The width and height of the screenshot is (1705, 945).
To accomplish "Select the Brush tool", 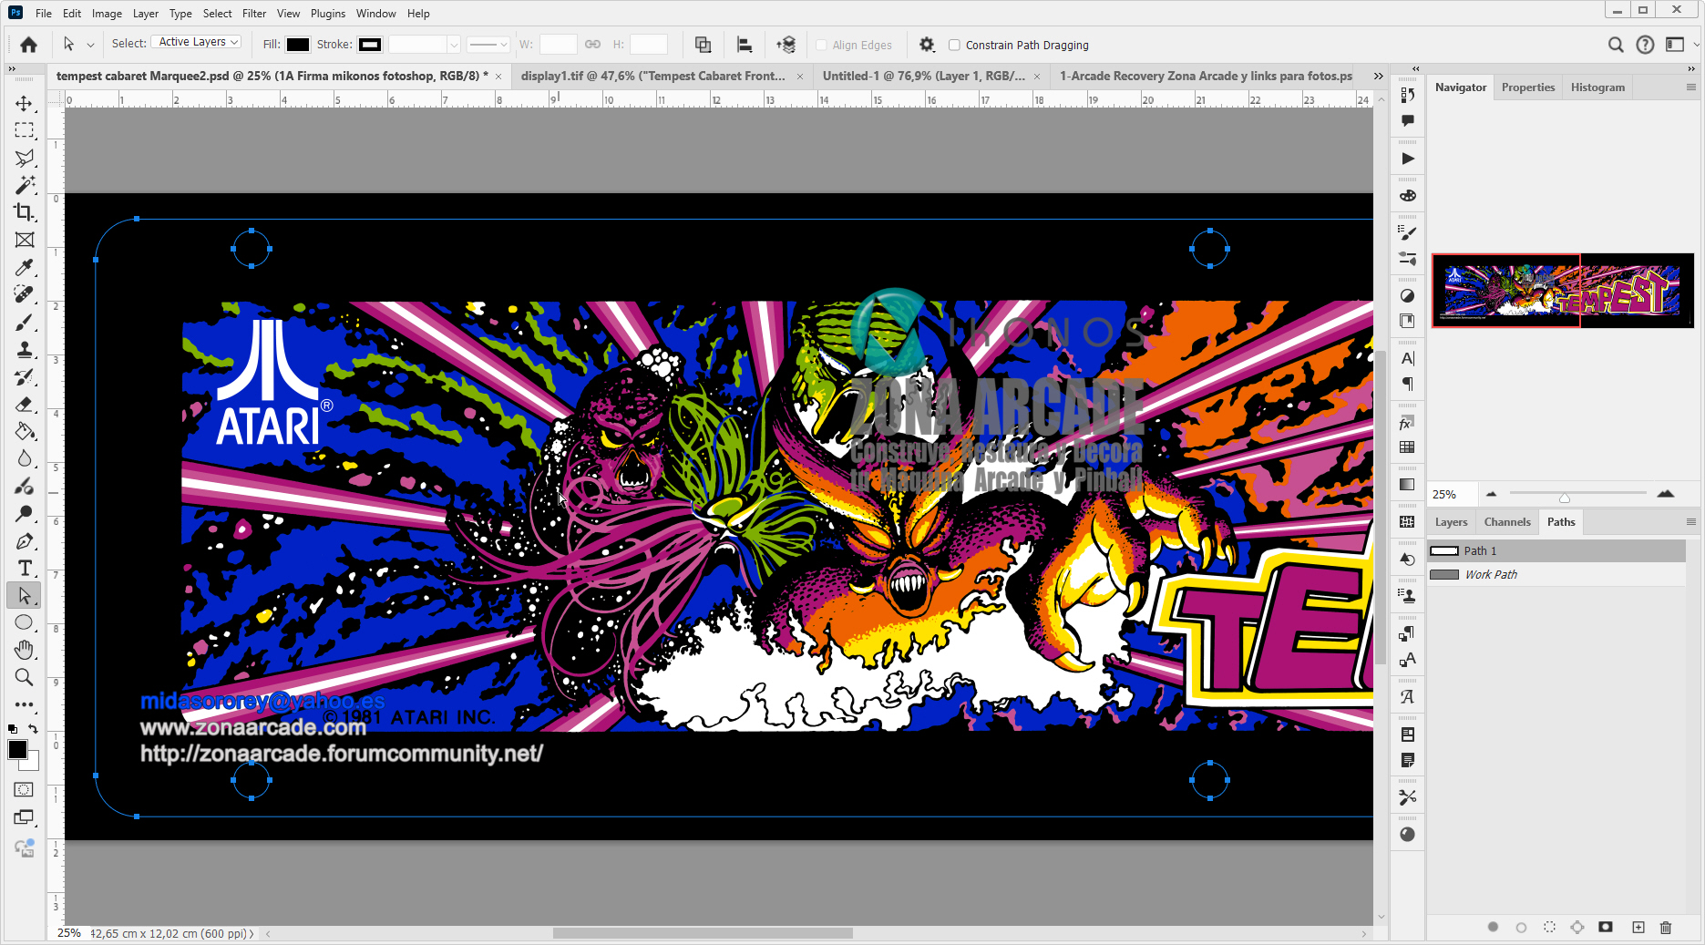I will coord(25,323).
